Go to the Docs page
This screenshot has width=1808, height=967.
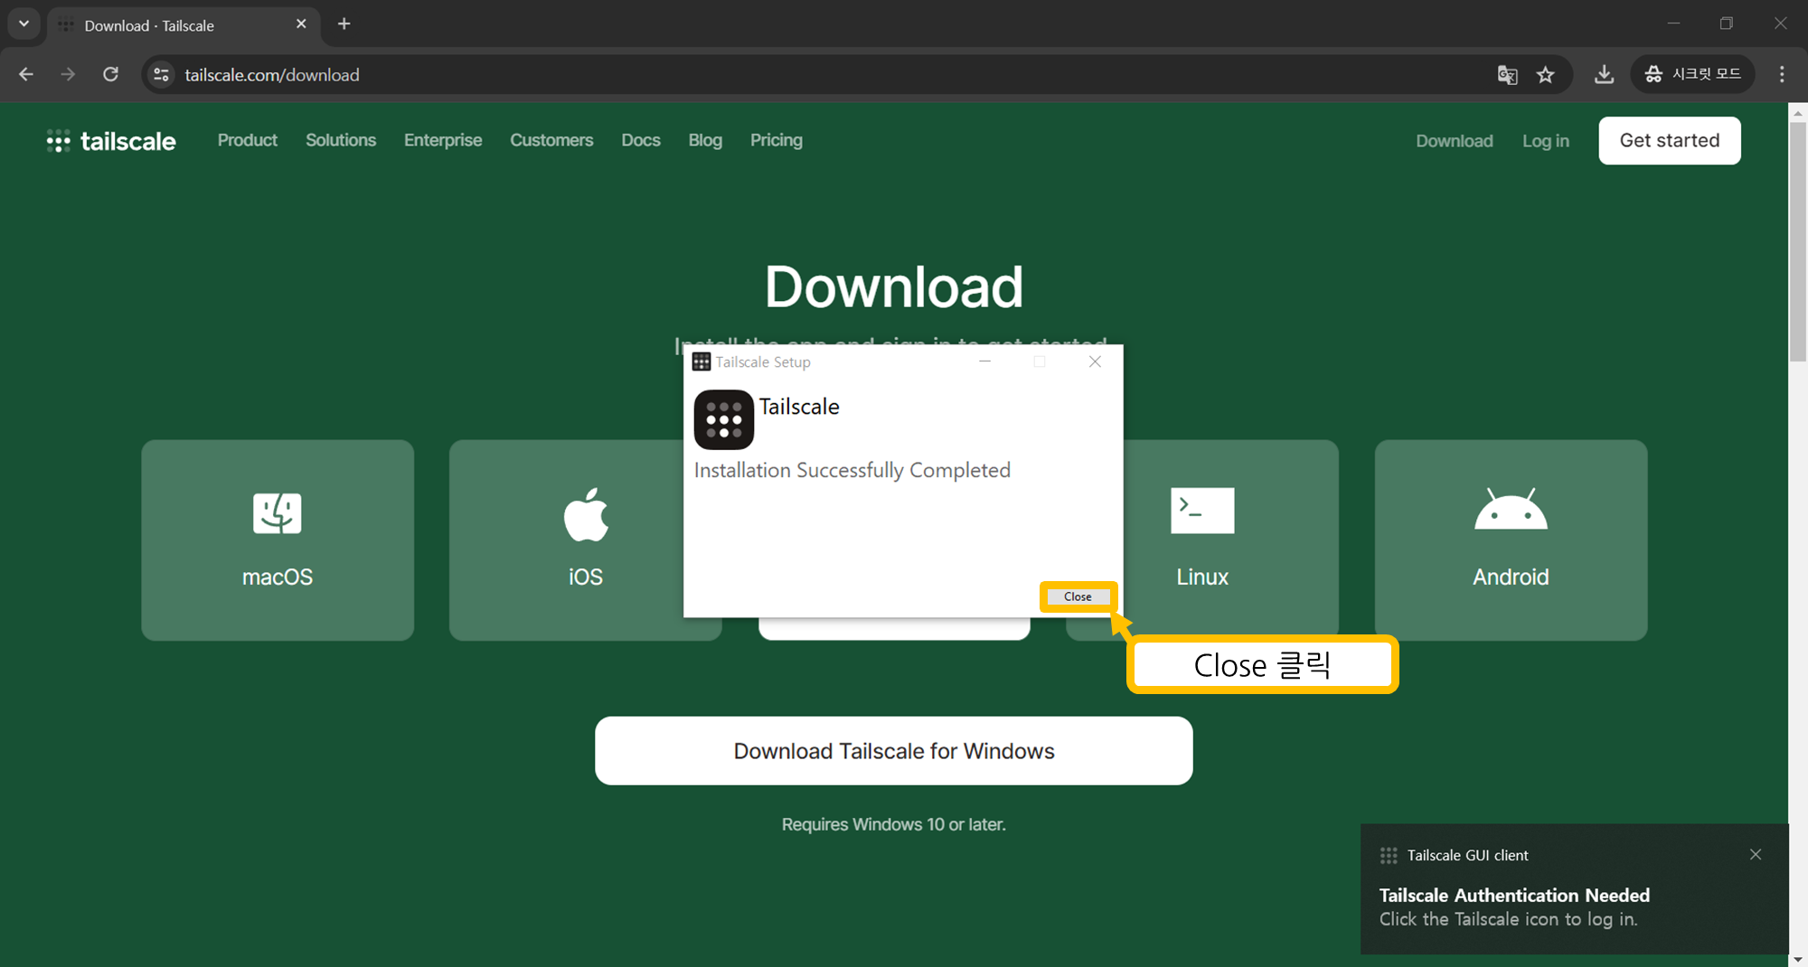641,140
